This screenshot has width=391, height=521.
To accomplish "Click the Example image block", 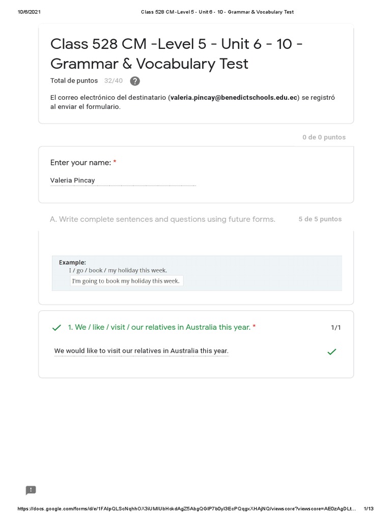I will coord(197,273).
